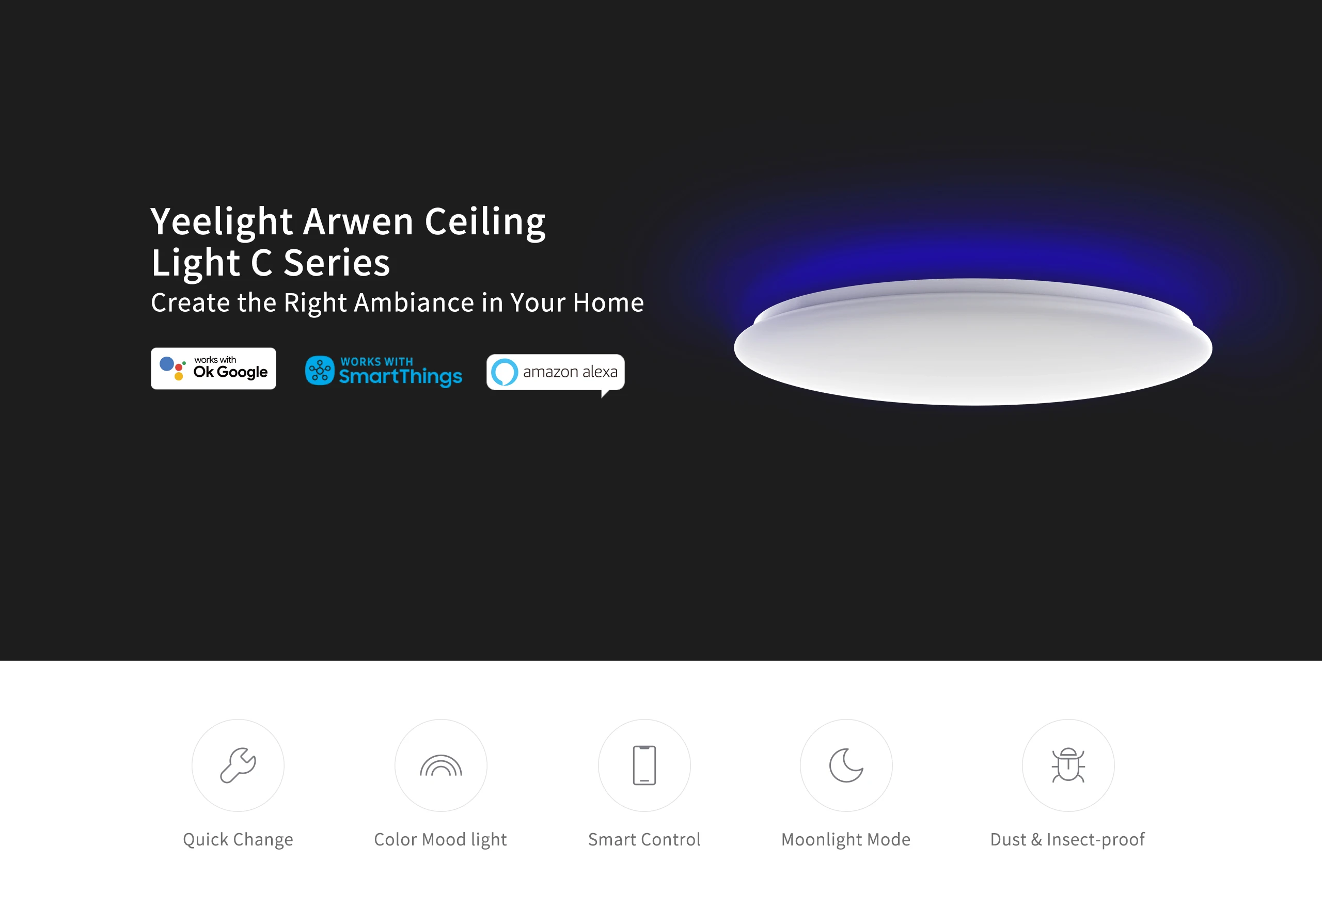This screenshot has width=1322, height=911.
Task: Click the Dust & Insect-proof text label
Action: (1067, 839)
